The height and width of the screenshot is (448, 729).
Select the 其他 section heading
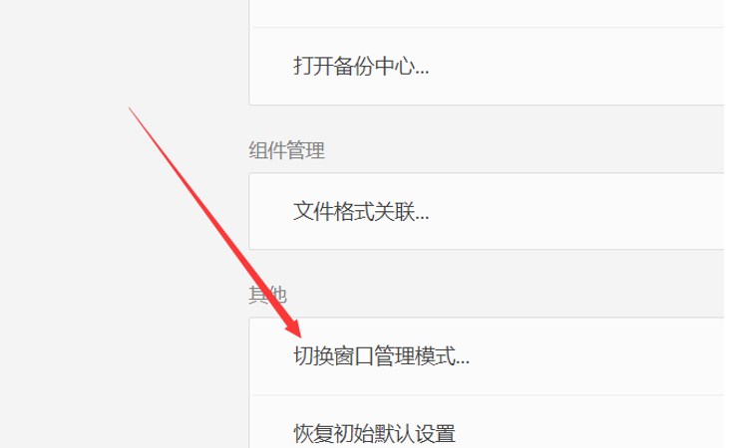coord(267,295)
